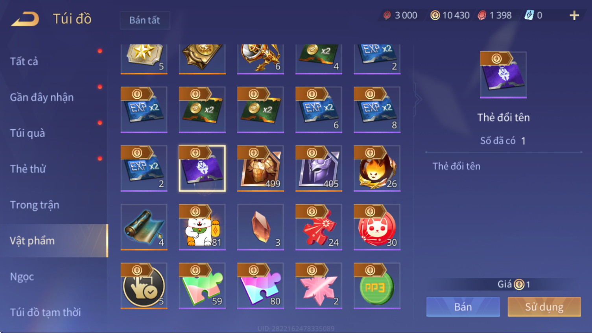This screenshot has height=333, width=592.
Task: Select the pink snowflake item with count 2
Action: click(319, 286)
